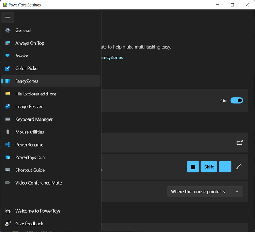Open Color Picker via its icon
Viewport: 255px width, 232px height.
pos(8,68)
